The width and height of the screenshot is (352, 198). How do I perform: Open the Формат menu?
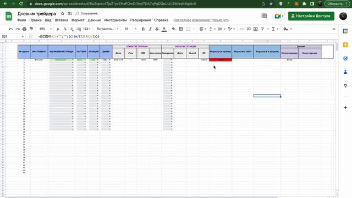tap(78, 20)
